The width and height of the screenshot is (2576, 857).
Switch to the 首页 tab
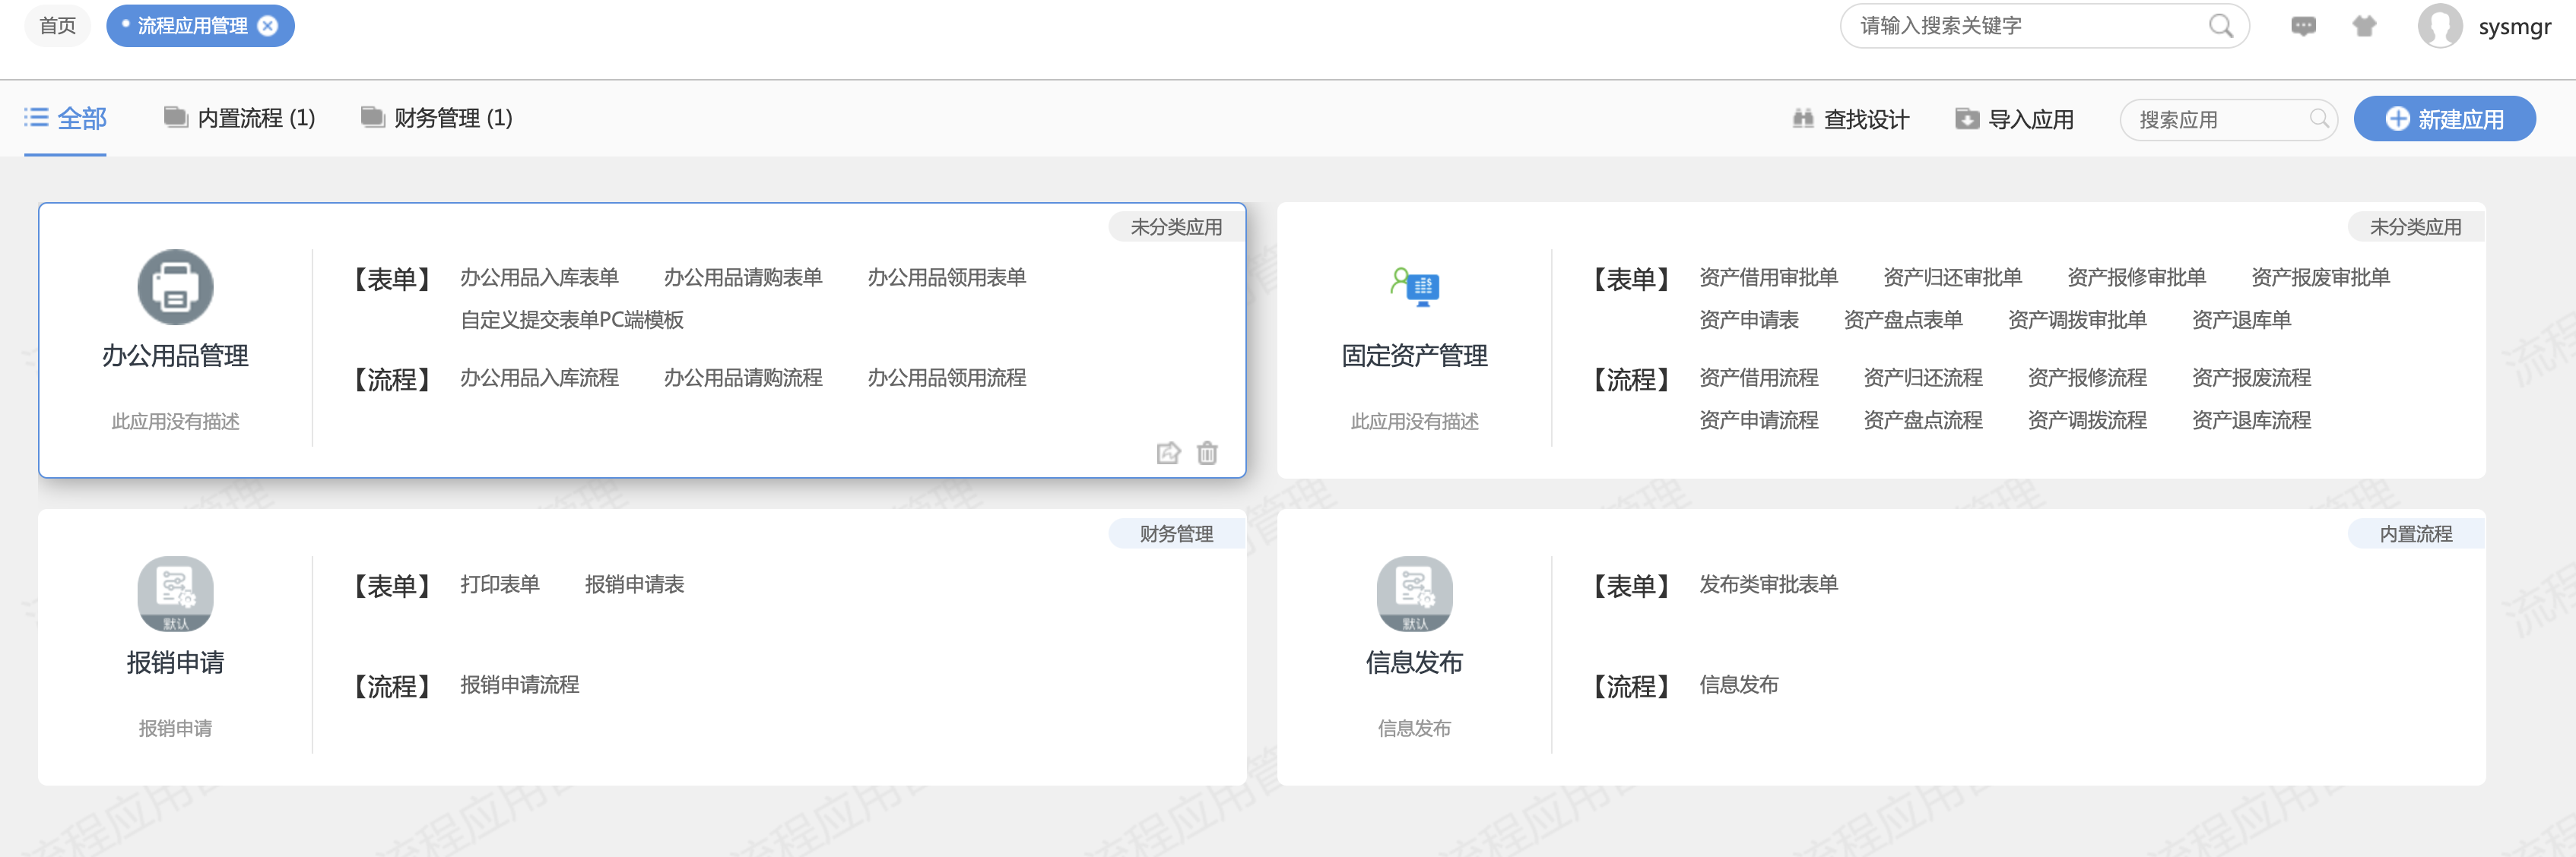coord(57,27)
